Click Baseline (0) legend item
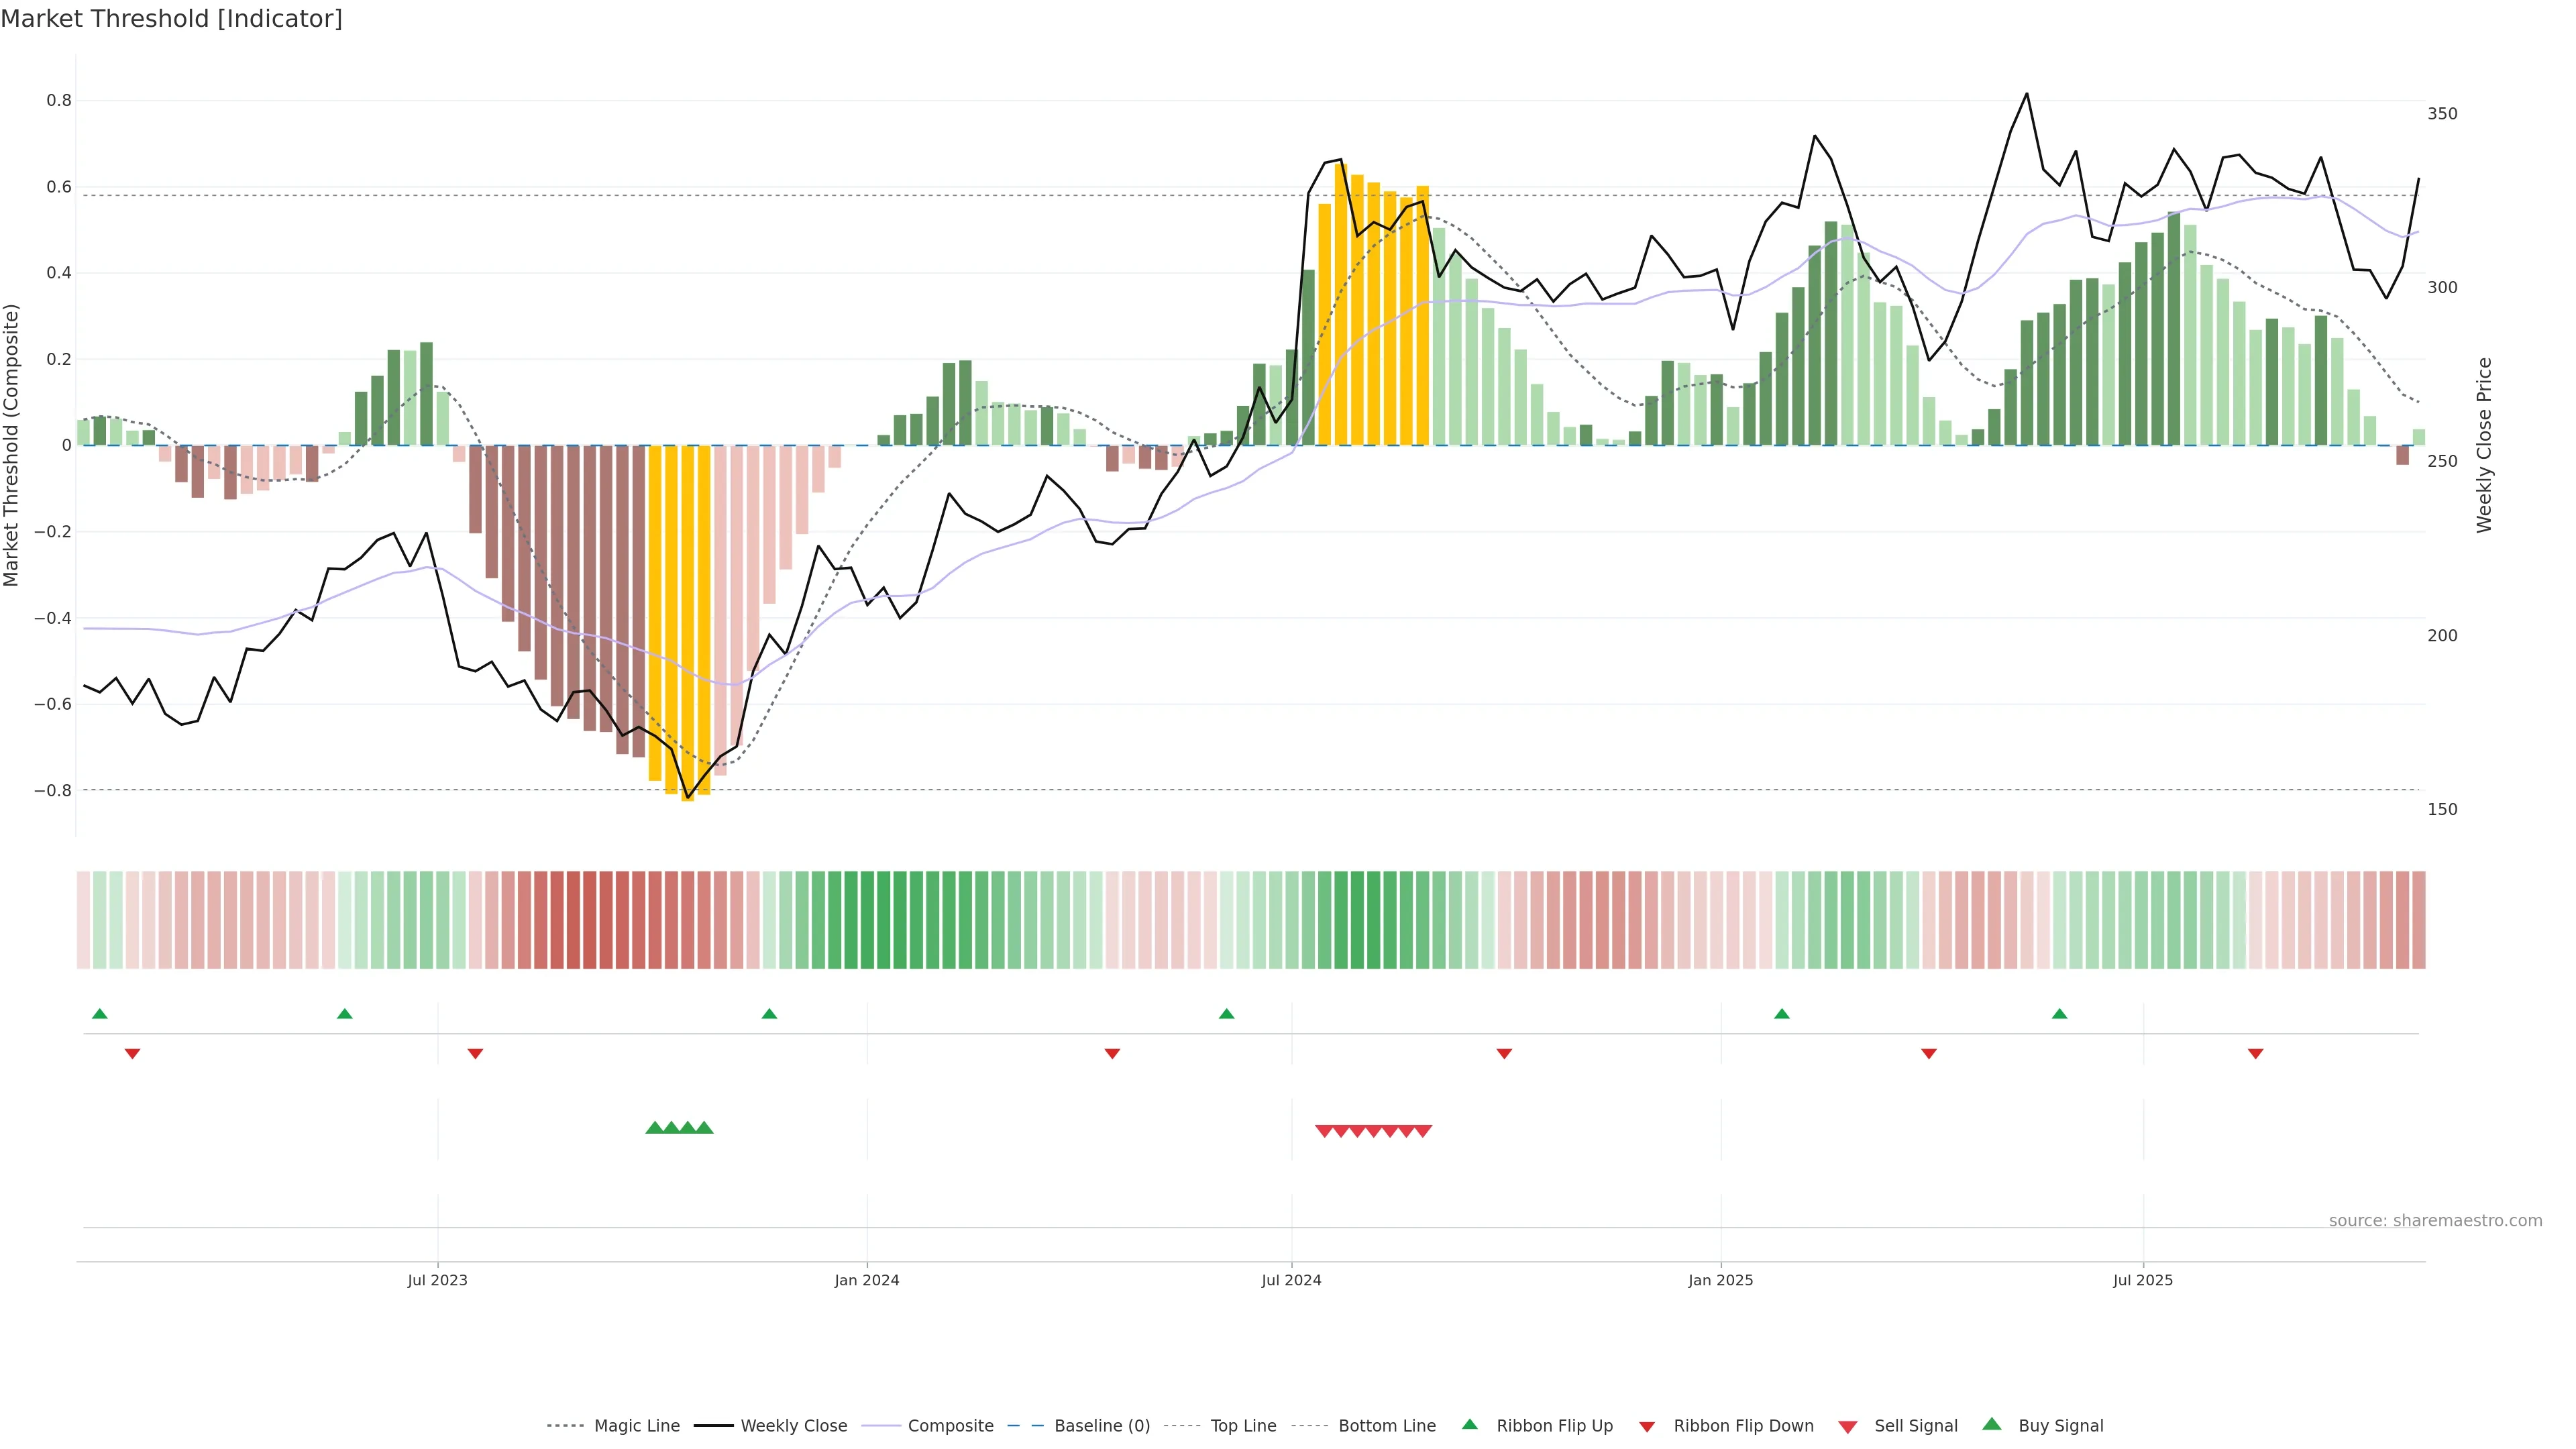The width and height of the screenshot is (2576, 1449). pyautogui.click(x=1101, y=1426)
